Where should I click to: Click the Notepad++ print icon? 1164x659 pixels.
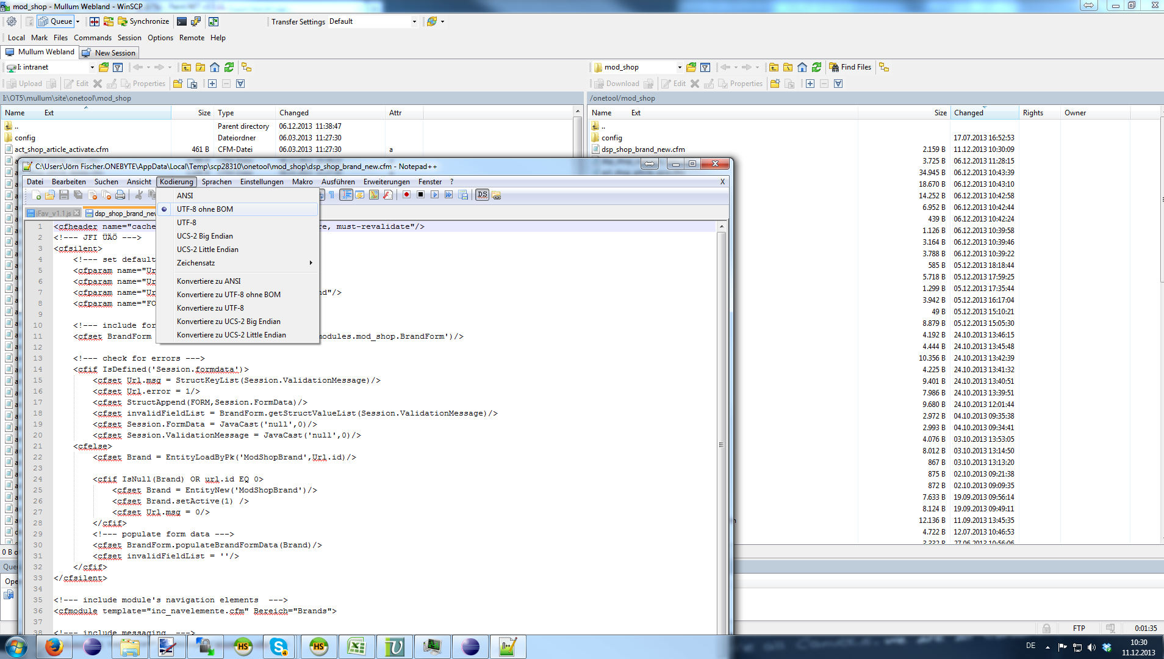tap(120, 195)
